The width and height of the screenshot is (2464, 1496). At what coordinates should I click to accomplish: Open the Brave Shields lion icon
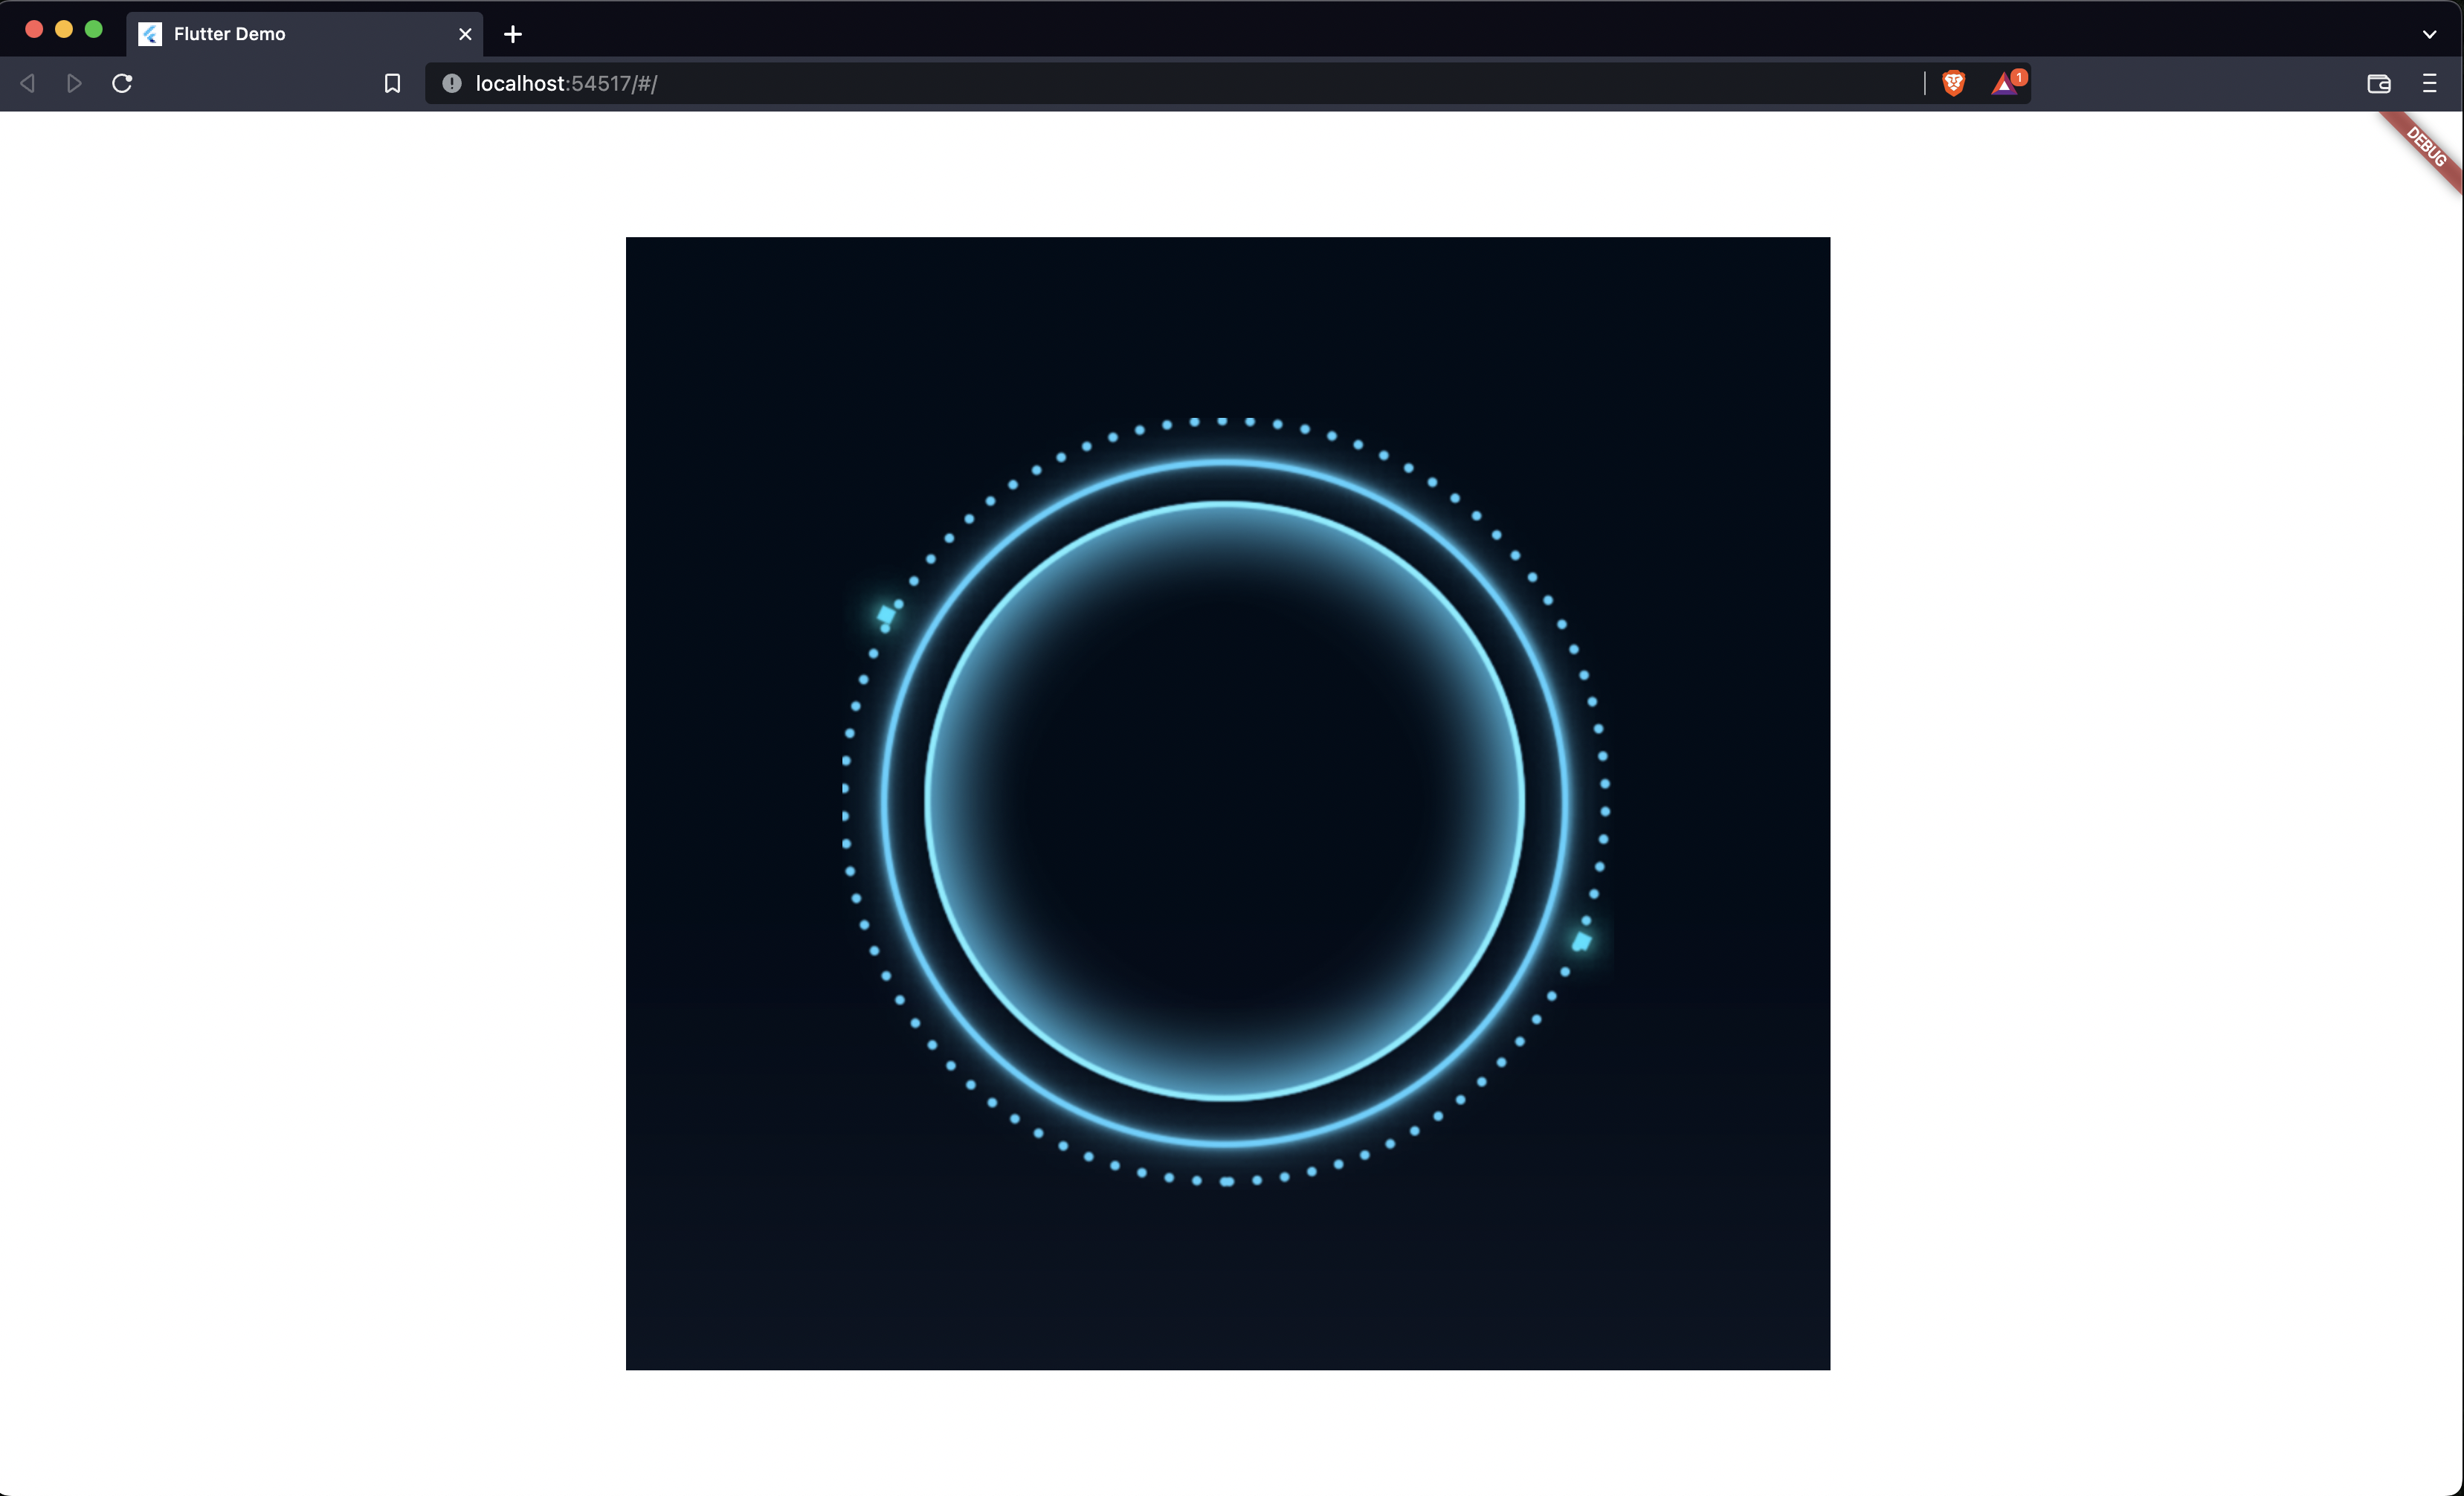click(1953, 83)
